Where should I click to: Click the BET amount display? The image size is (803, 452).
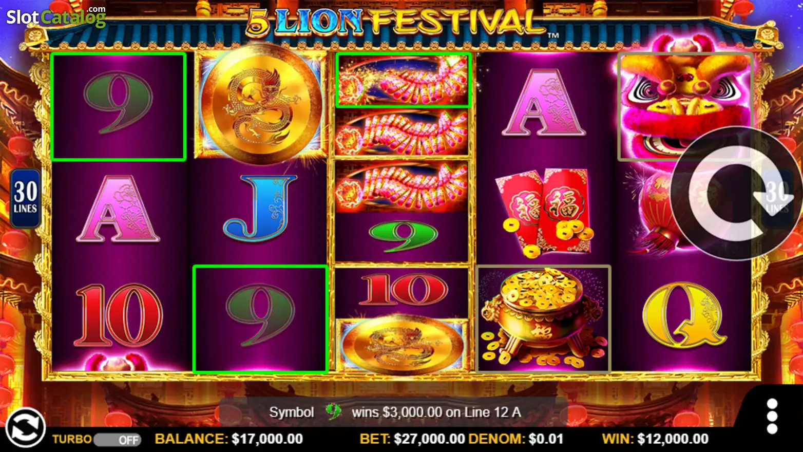(x=412, y=439)
